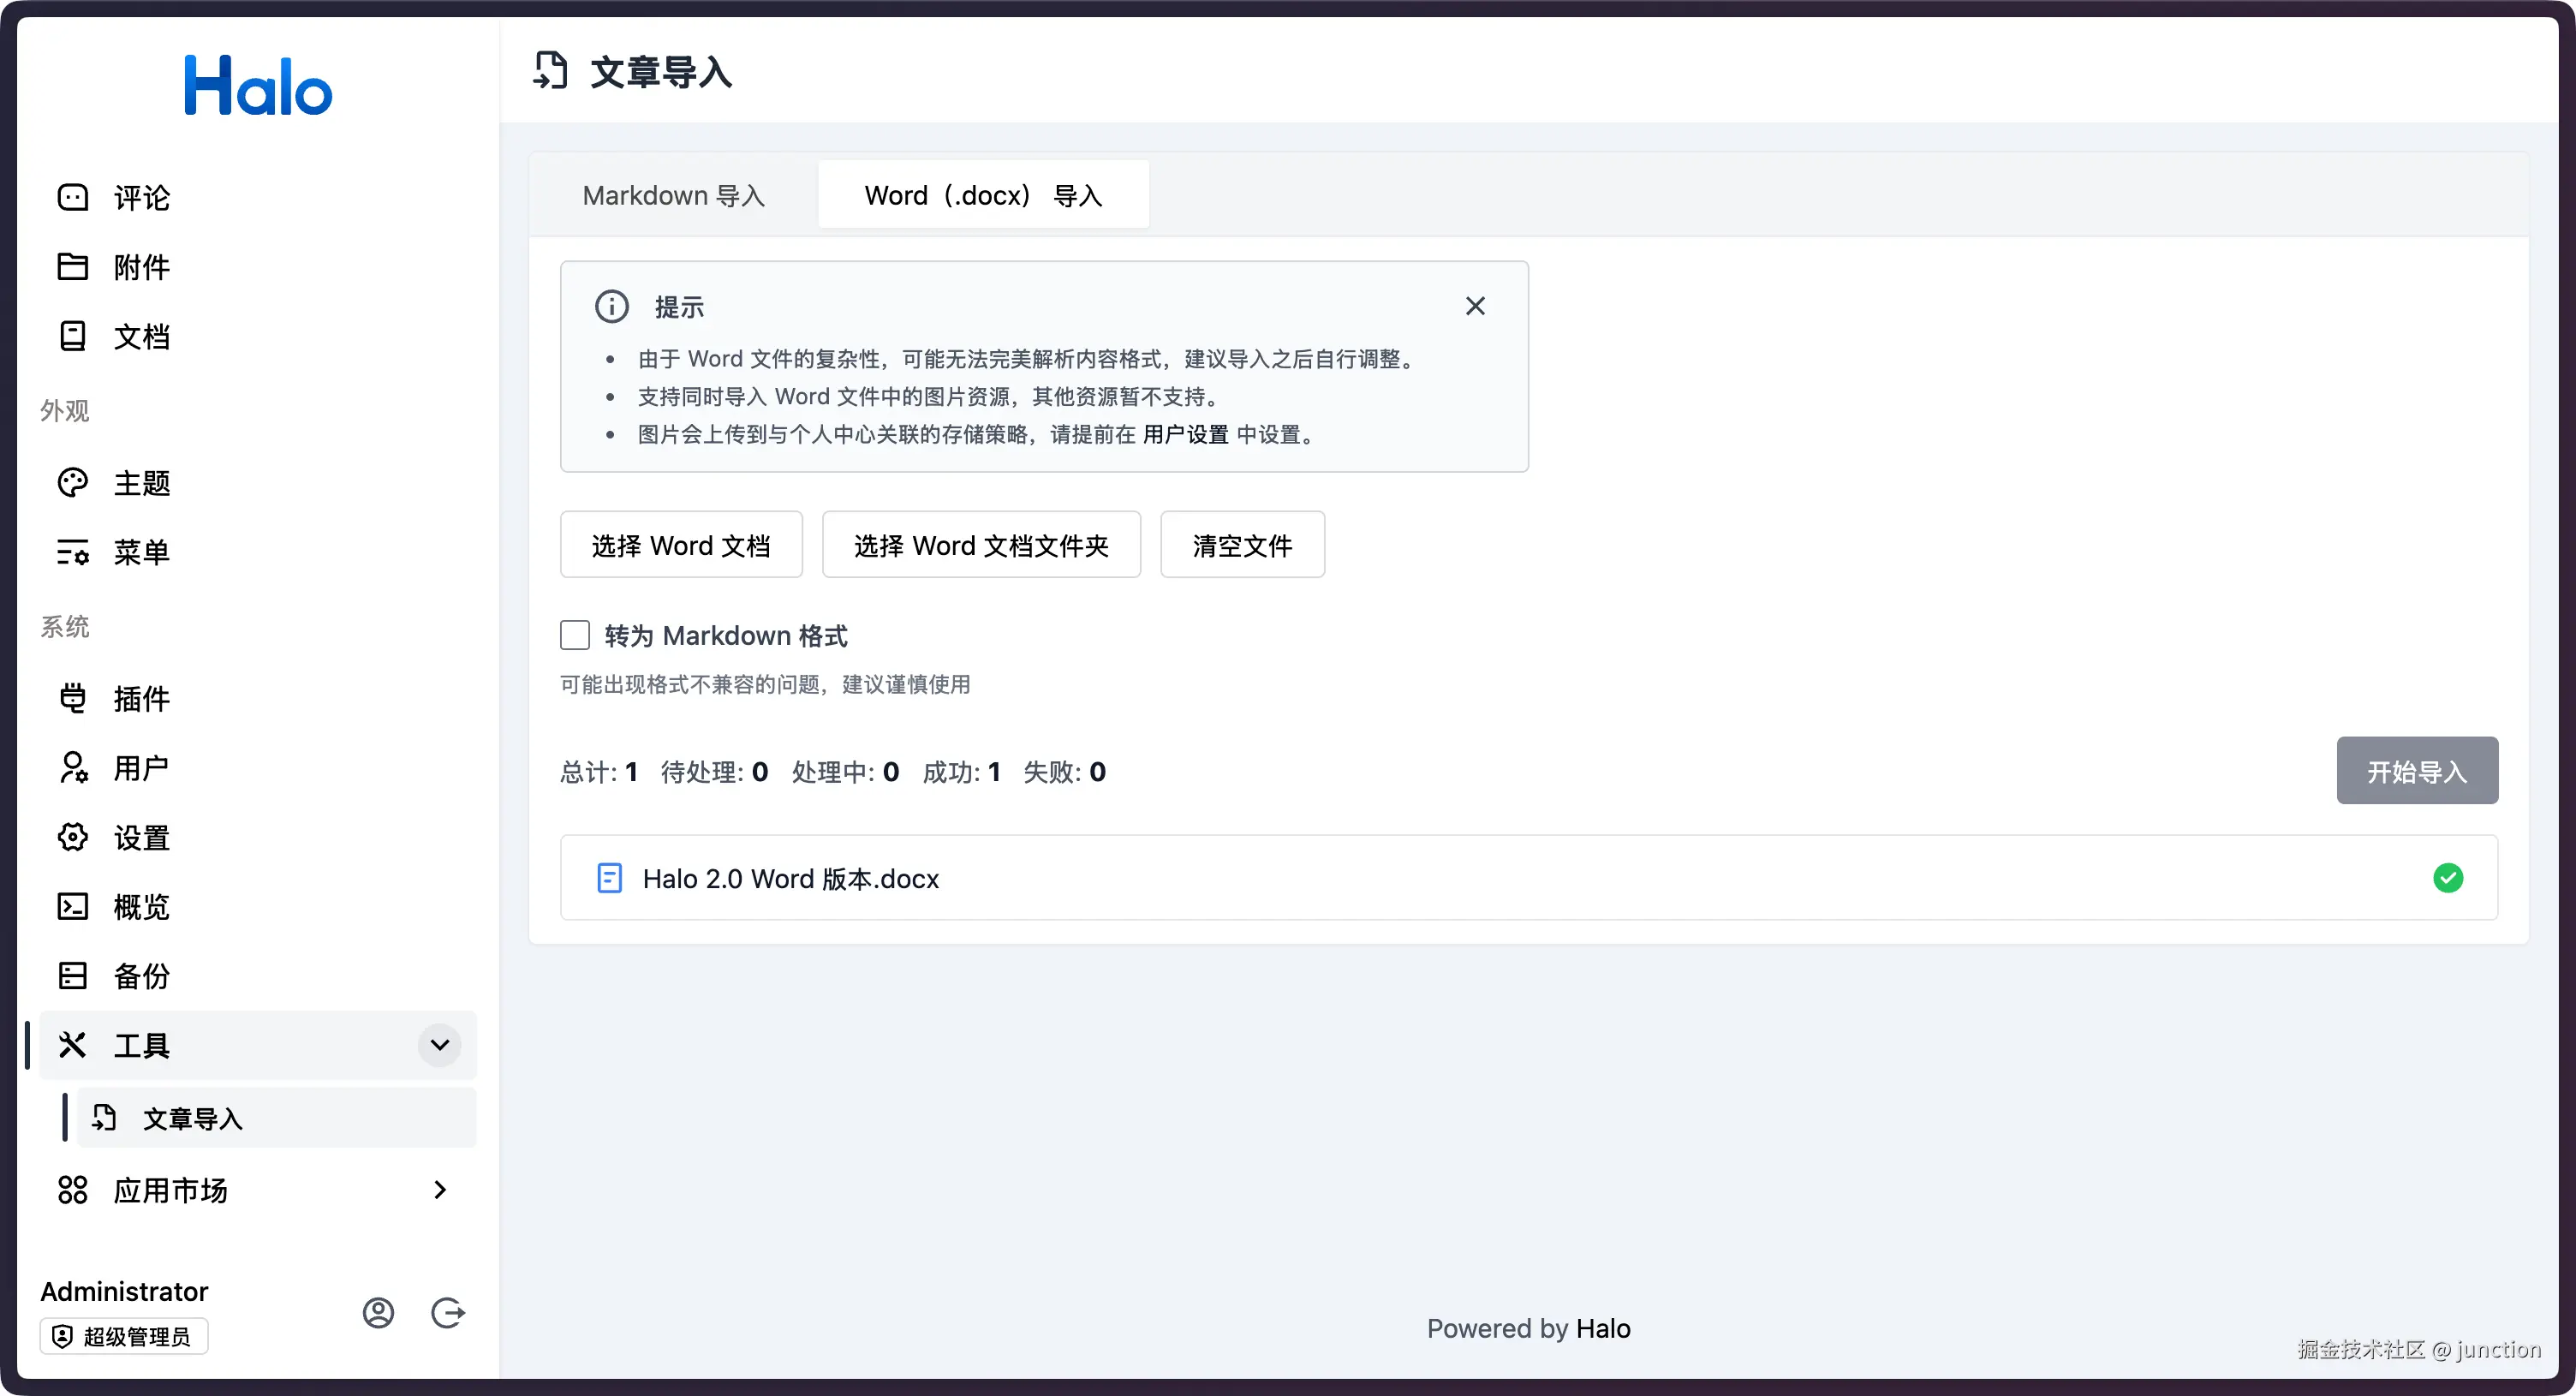Click the 设置 settings gear icon
This screenshot has height=1396, width=2576.
72,836
